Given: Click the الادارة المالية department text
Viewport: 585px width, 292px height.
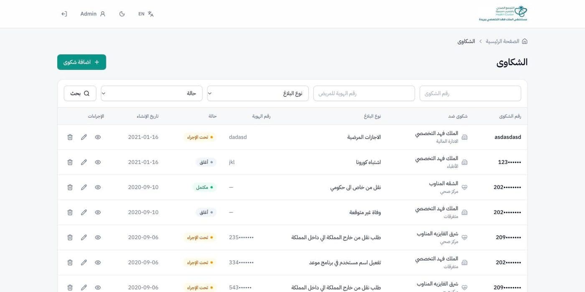Looking at the screenshot, I should [447, 141].
